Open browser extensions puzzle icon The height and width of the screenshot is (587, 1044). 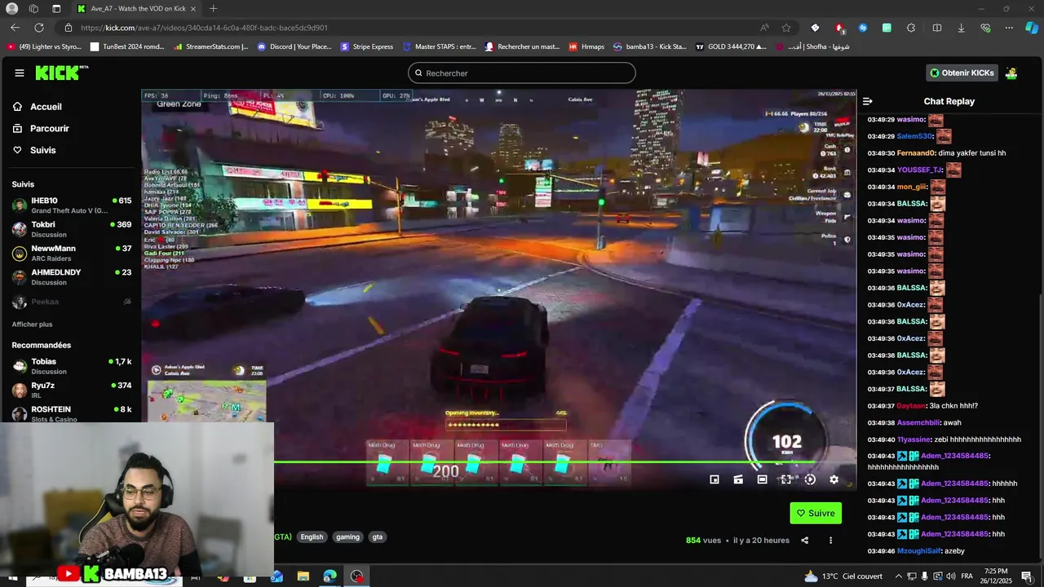click(911, 28)
